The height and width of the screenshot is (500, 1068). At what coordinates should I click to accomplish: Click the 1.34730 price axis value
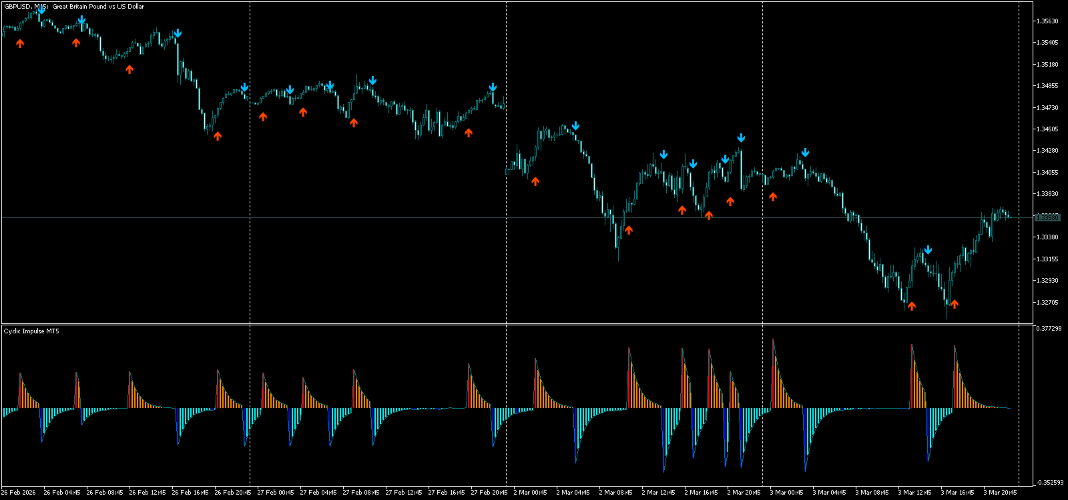coord(1047,108)
